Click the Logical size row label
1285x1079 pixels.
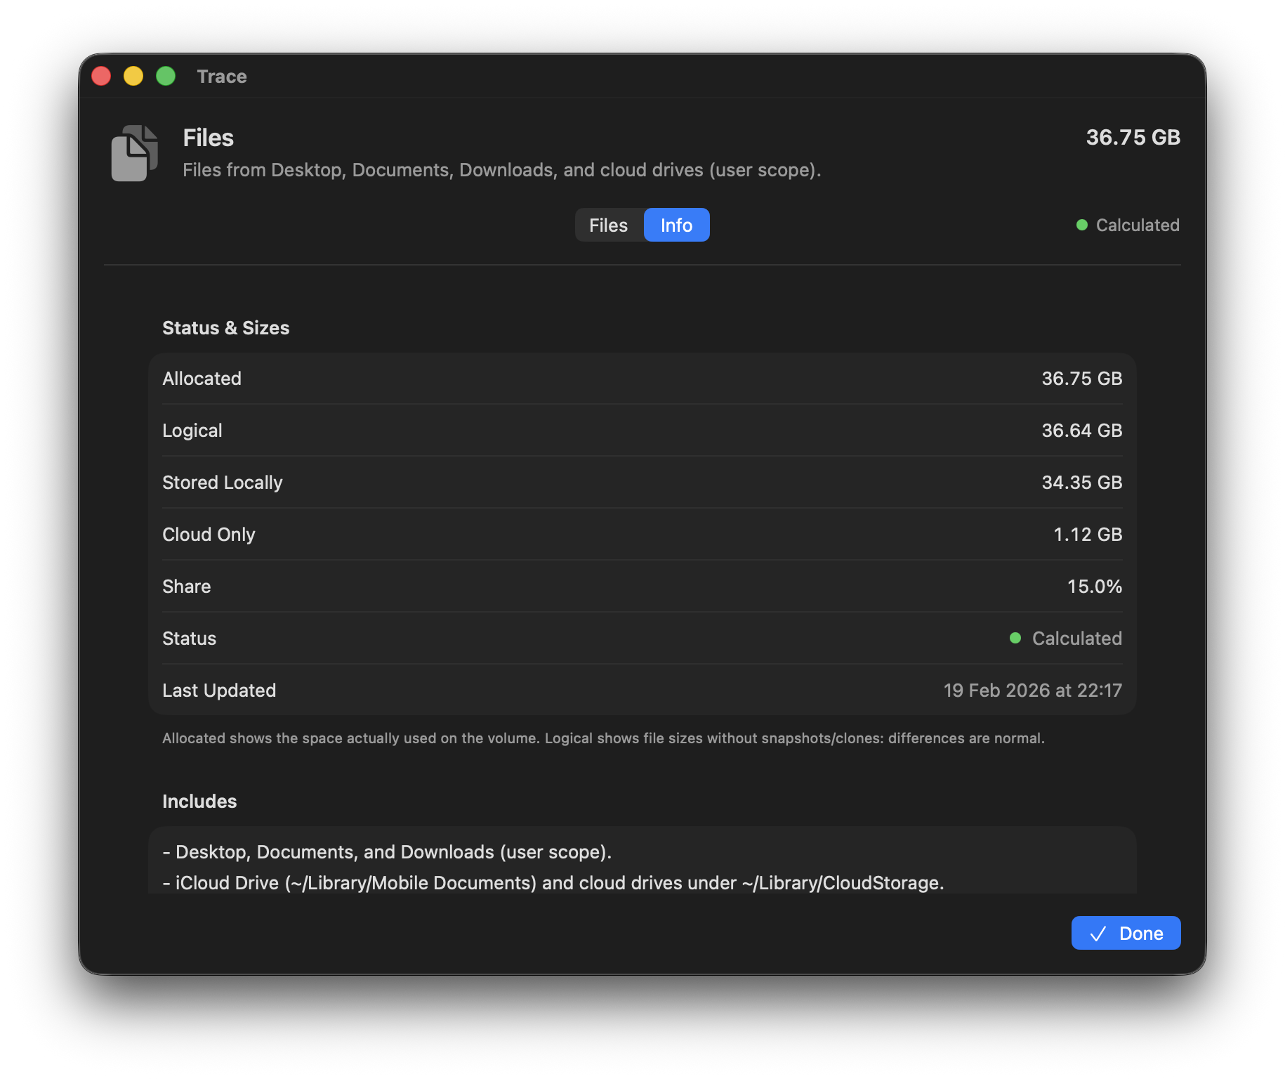tap(192, 431)
